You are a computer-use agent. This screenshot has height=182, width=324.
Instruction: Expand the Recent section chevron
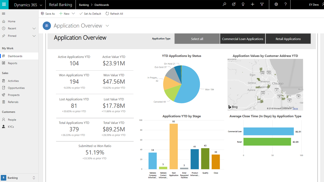[x=34, y=29]
